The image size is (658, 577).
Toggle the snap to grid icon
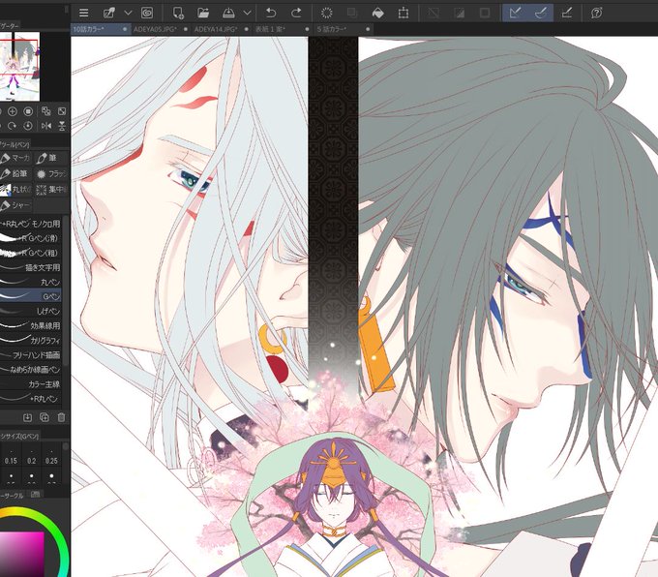click(x=566, y=13)
